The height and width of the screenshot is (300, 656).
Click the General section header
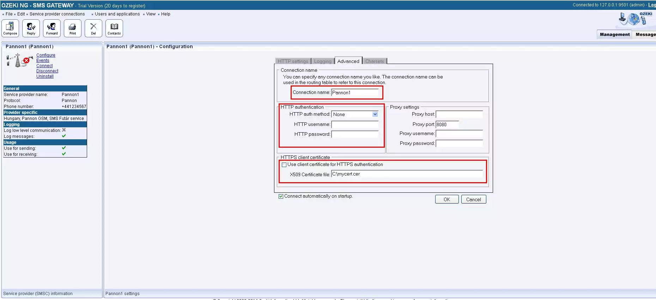tap(45, 89)
